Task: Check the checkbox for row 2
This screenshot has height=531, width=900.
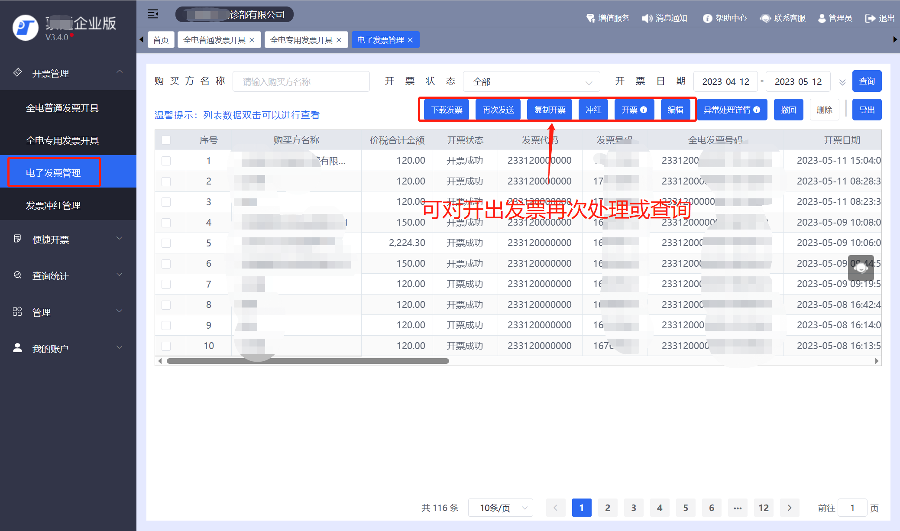Action: [x=166, y=181]
